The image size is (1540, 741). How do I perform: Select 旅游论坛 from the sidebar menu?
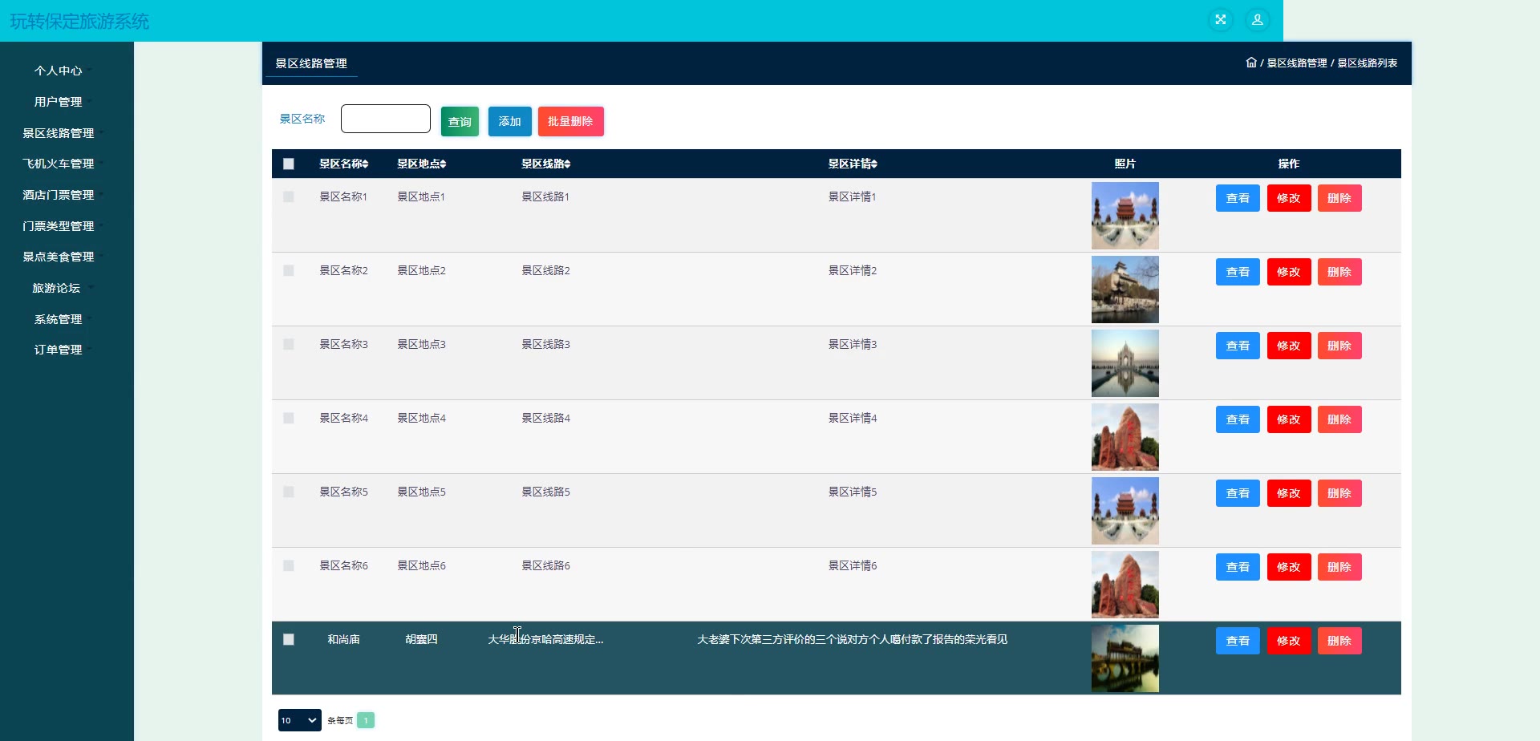(x=56, y=288)
